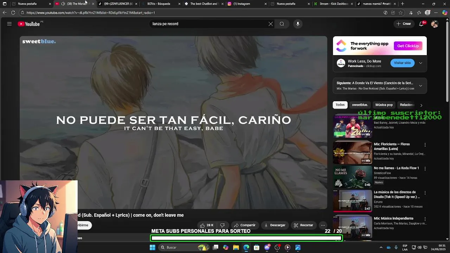The height and width of the screenshot is (253, 450).
Task: Click the Descargar download button
Action: tap(275, 225)
